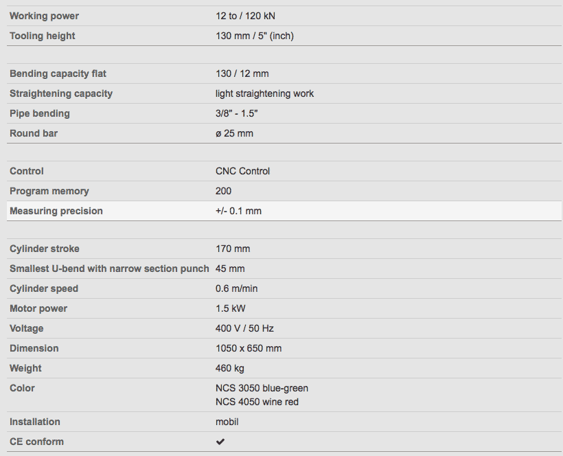This screenshot has height=456, width=563.
Task: Click the 'NCS 4050 wine red' color text
Action: [257, 402]
